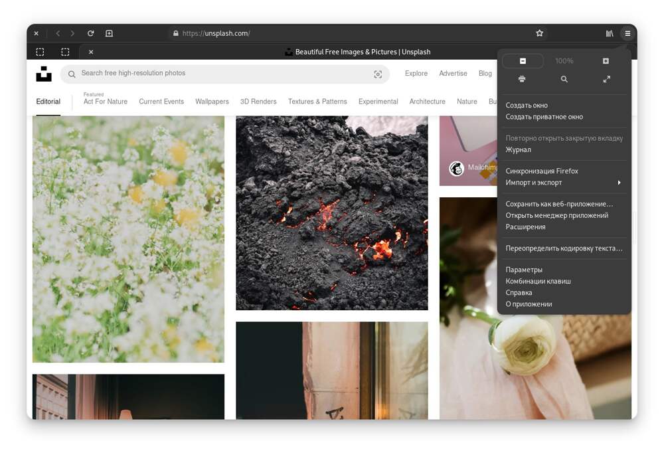Open the bookmarks library icon

coord(610,33)
